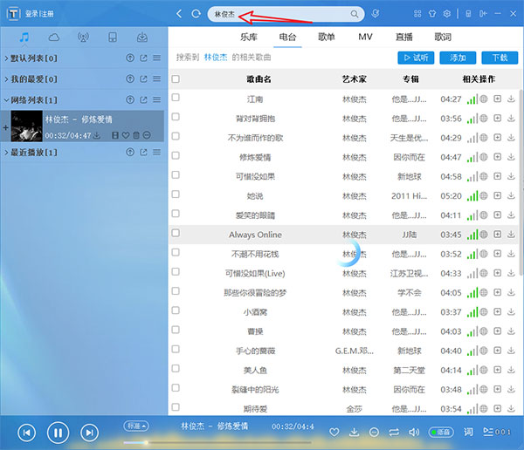Click the results list vertical scrollbar
The image size is (524, 450).
coord(521,182)
